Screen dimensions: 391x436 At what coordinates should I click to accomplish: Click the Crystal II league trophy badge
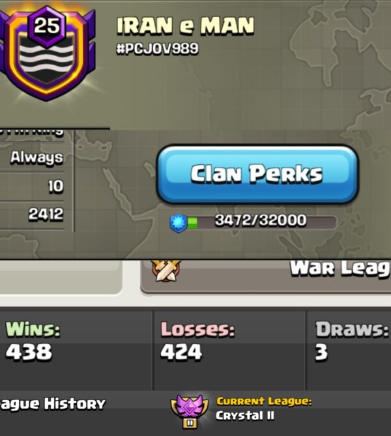(x=190, y=412)
